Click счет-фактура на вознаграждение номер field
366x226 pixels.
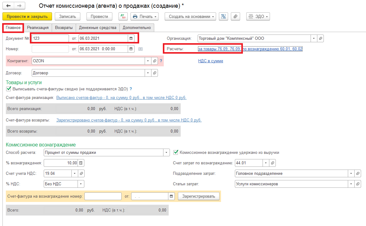[x=103, y=196]
